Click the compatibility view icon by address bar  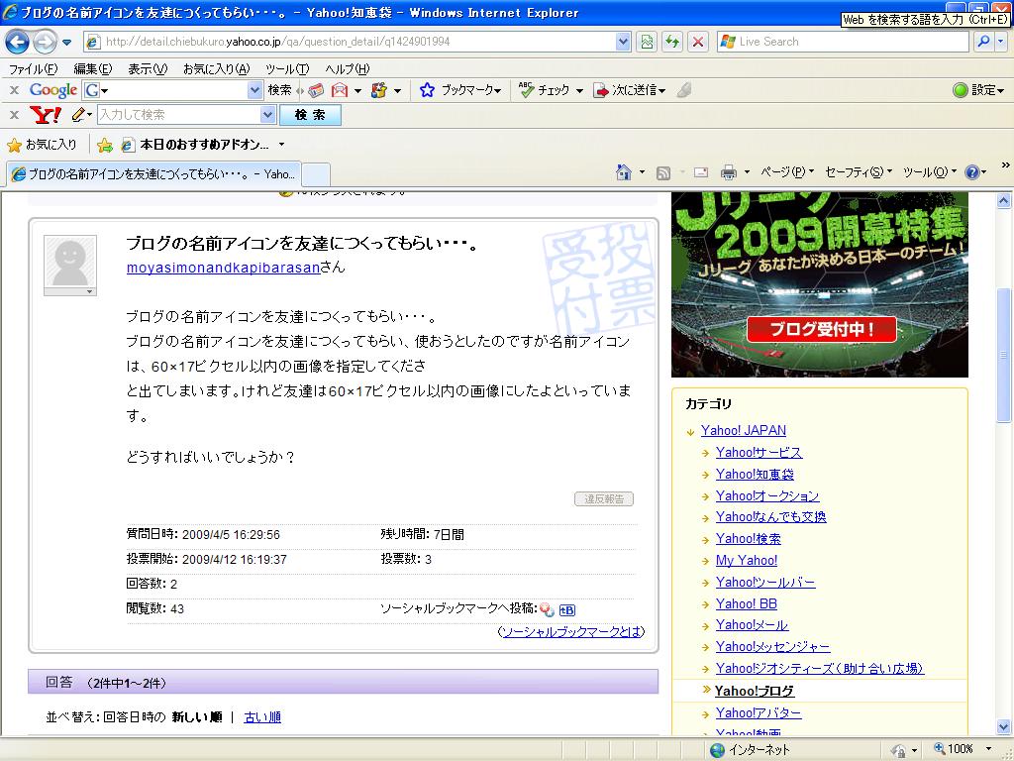pyautogui.click(x=647, y=42)
